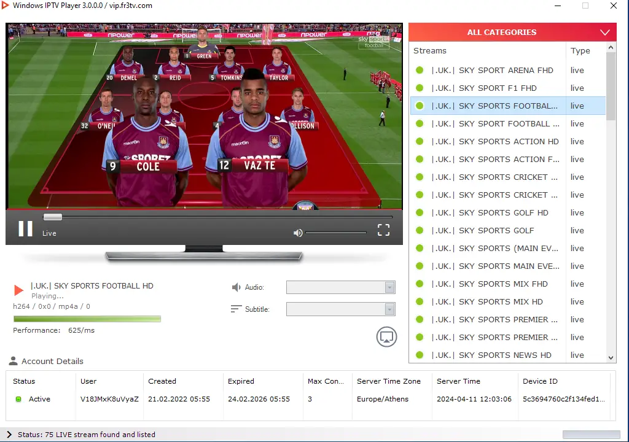Click the created date 21.02.2022 05:55
Viewport: 629px width, 442px height.
(x=179, y=399)
